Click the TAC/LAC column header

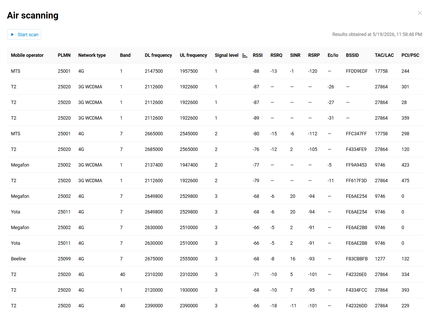(384, 55)
